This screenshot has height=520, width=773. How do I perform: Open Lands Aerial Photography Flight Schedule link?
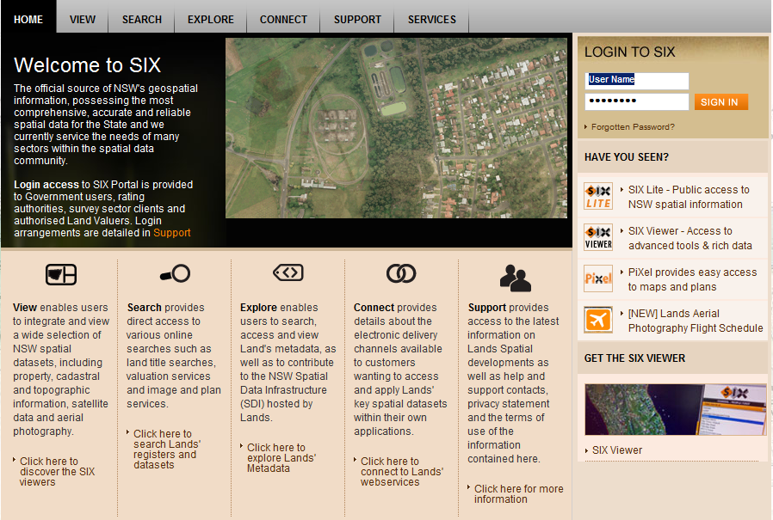click(x=696, y=321)
